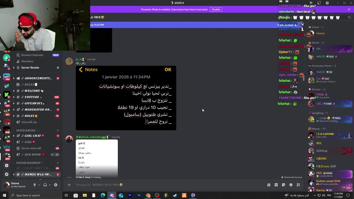Open Task View on taskbar
Image resolution: width=354 pixels, height=199 pixels.
66,195
